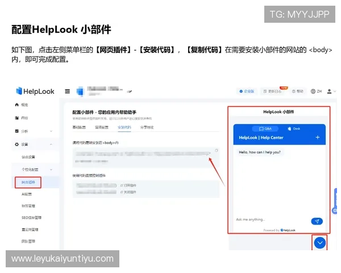This screenshot has width=341, height=273.
Task: Copy the install code with the copy icon
Action: coord(217,150)
